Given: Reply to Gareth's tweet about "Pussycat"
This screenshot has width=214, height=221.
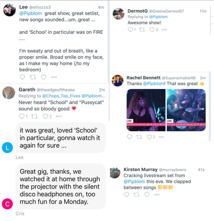Looking at the screenshot, I should coord(22,116).
